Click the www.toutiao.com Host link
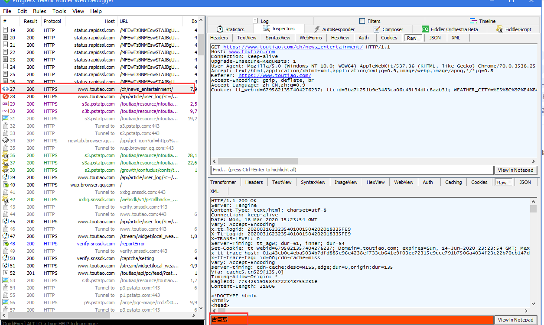The image size is (544, 325). pyautogui.click(x=252, y=51)
